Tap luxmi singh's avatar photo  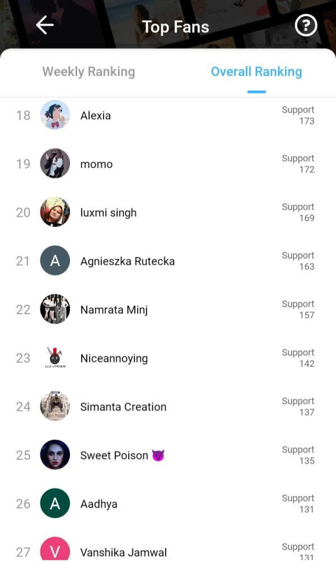(55, 212)
